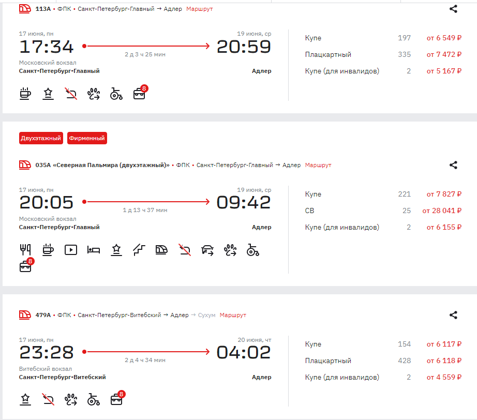Click the staircase icon on train 035A

(139, 250)
